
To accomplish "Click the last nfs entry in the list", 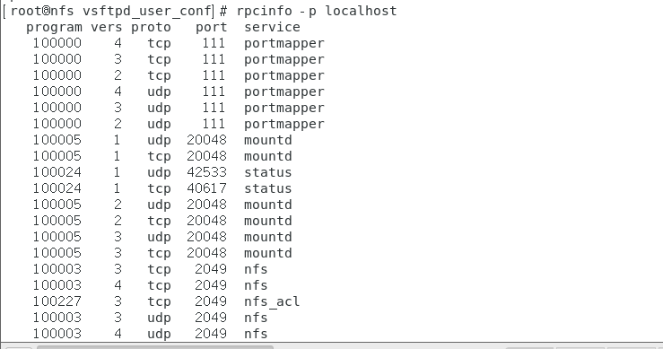I will click(256, 334).
